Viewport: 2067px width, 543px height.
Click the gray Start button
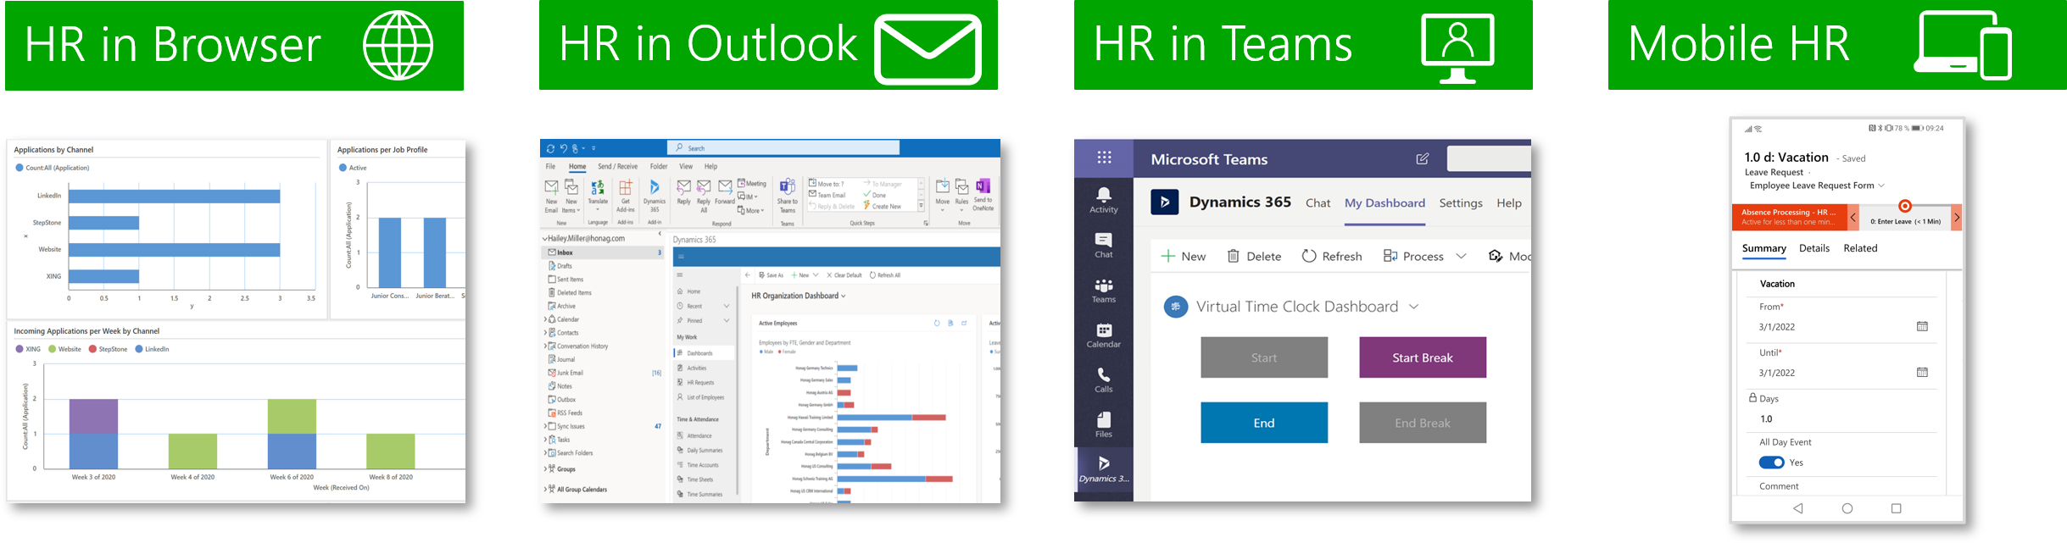tap(1264, 357)
